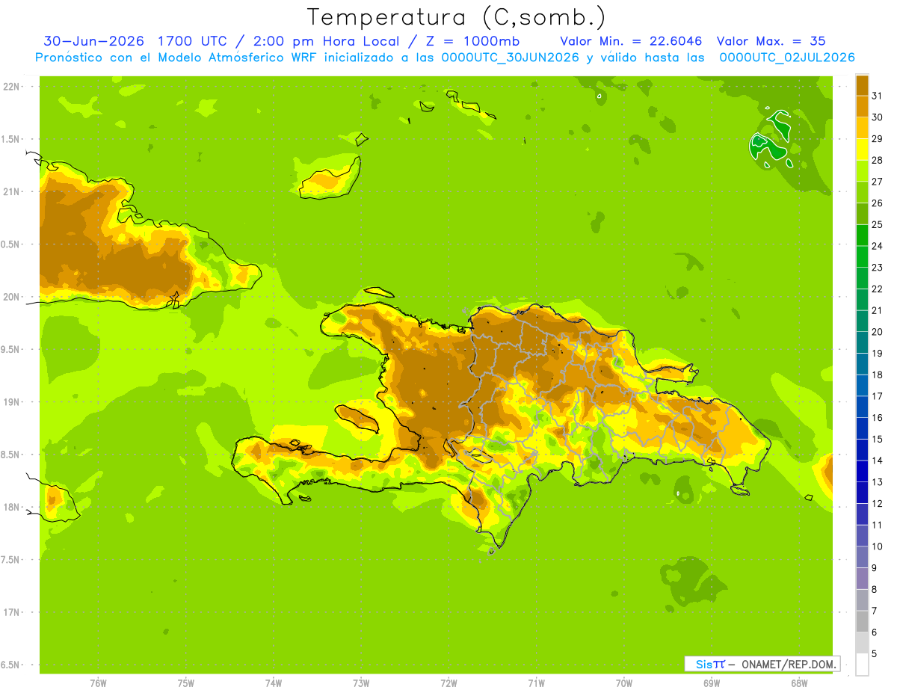This screenshot has width=897, height=693.
Task: Click the "68W" longitude label
Action: (799, 683)
